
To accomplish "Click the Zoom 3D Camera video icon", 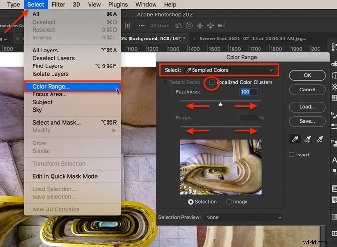I will coord(221,26).
